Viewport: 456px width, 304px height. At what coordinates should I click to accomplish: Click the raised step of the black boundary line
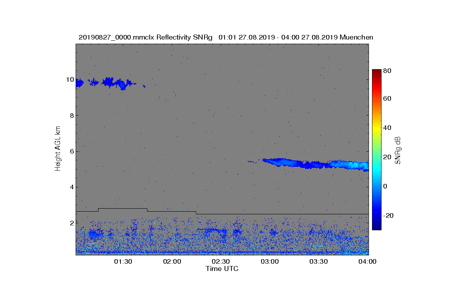(x=123, y=209)
